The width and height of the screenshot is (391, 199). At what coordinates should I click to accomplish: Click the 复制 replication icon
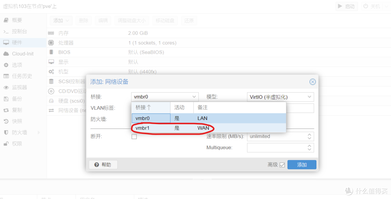(x=6, y=110)
